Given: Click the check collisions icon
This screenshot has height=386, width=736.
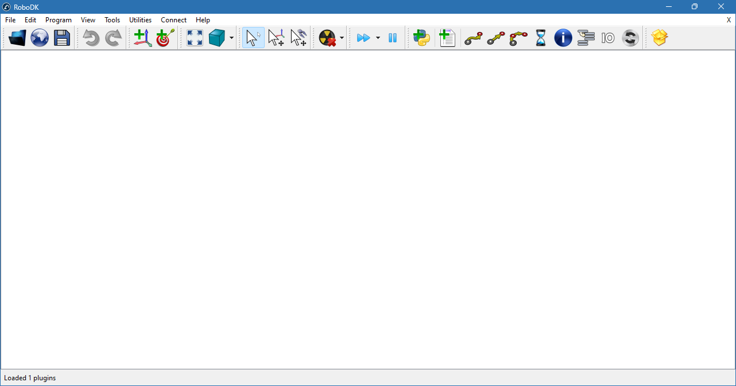Looking at the screenshot, I should pyautogui.click(x=327, y=38).
